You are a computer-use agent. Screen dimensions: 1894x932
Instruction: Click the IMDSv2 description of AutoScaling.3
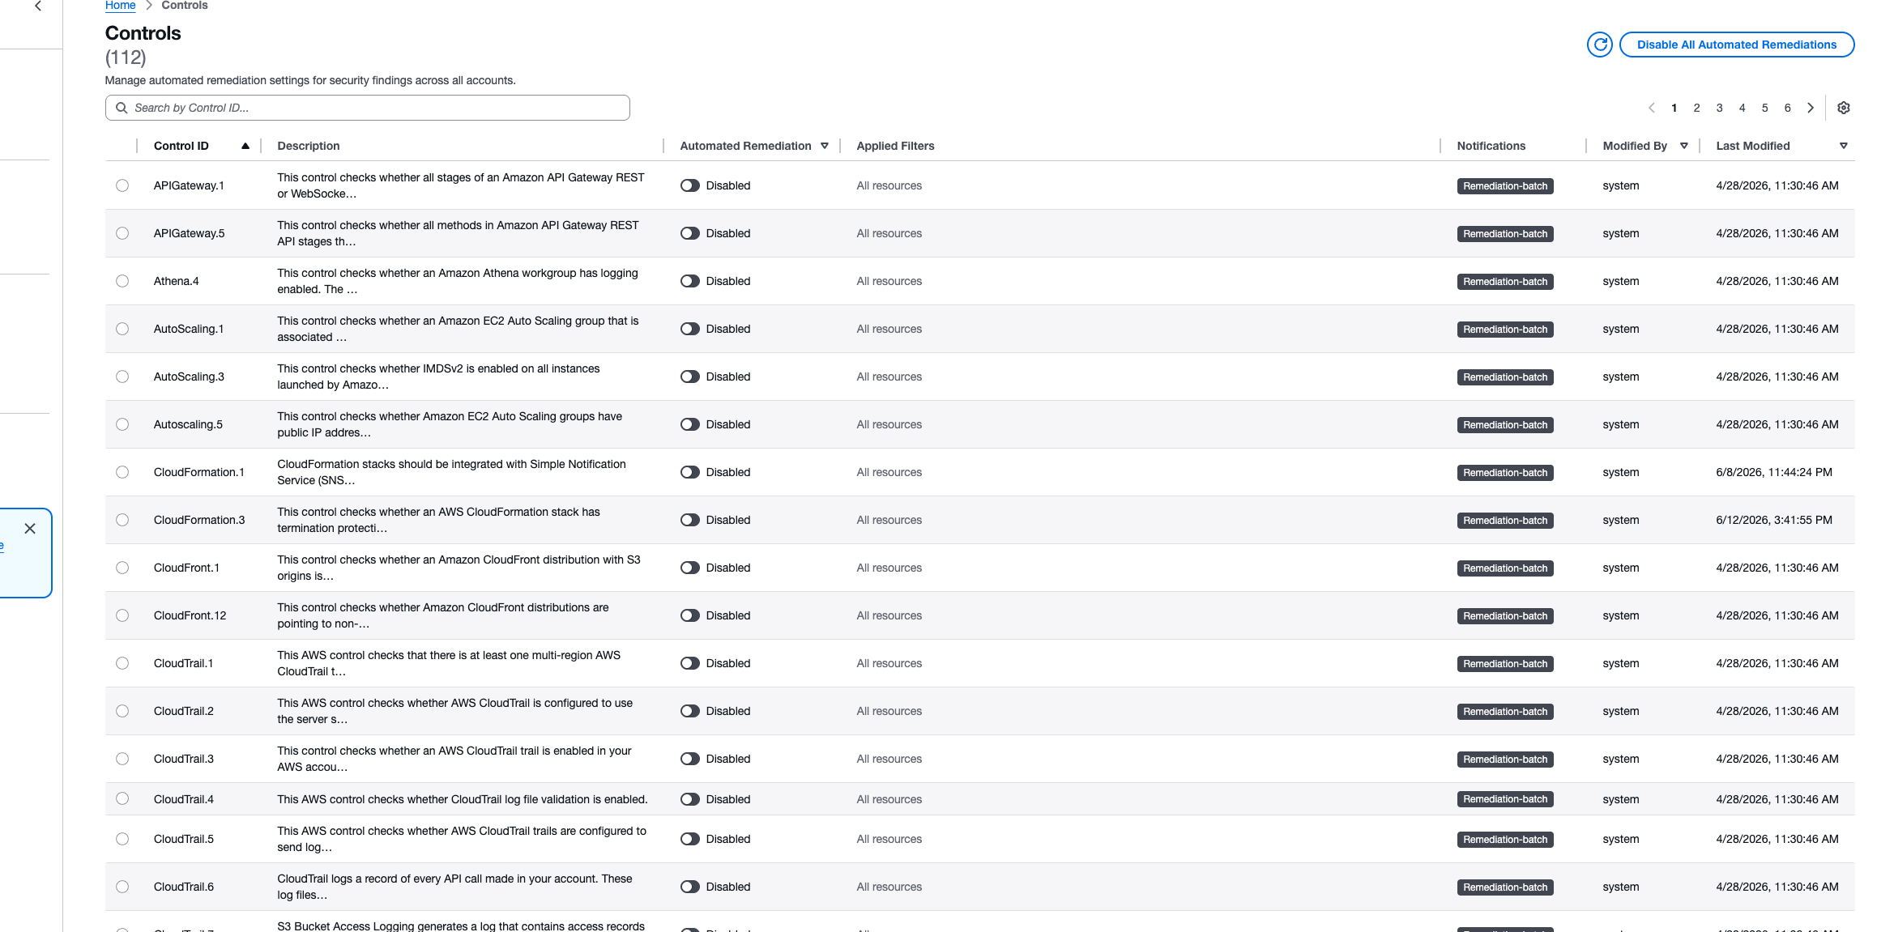tap(438, 377)
